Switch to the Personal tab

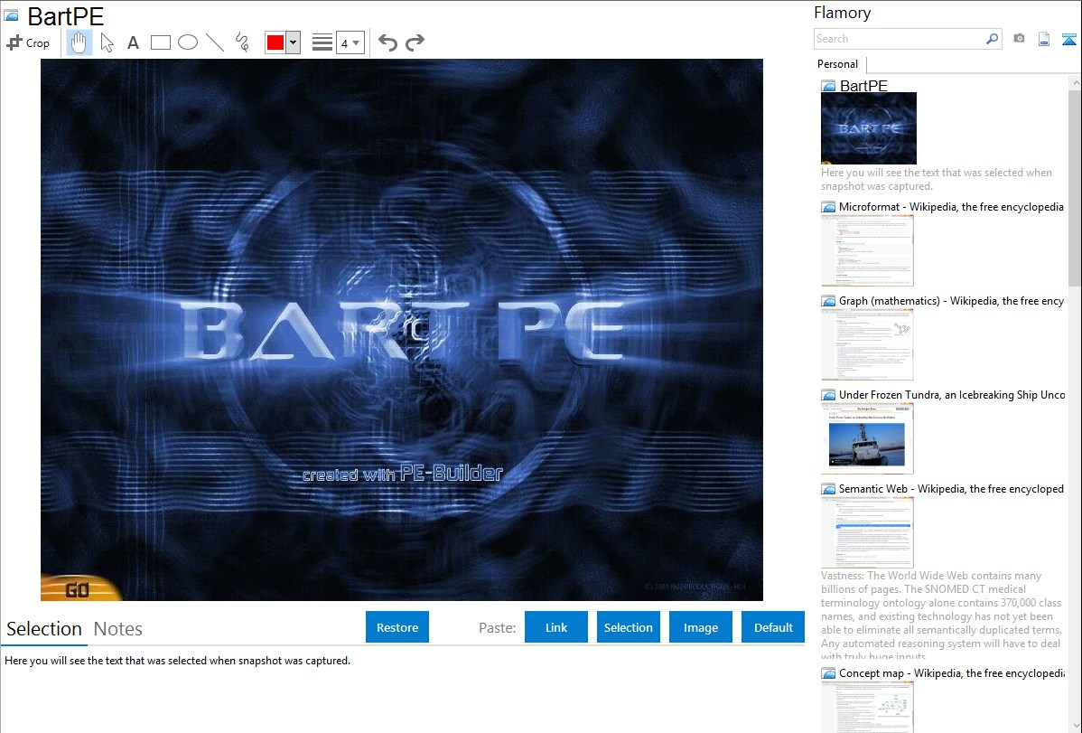click(838, 64)
